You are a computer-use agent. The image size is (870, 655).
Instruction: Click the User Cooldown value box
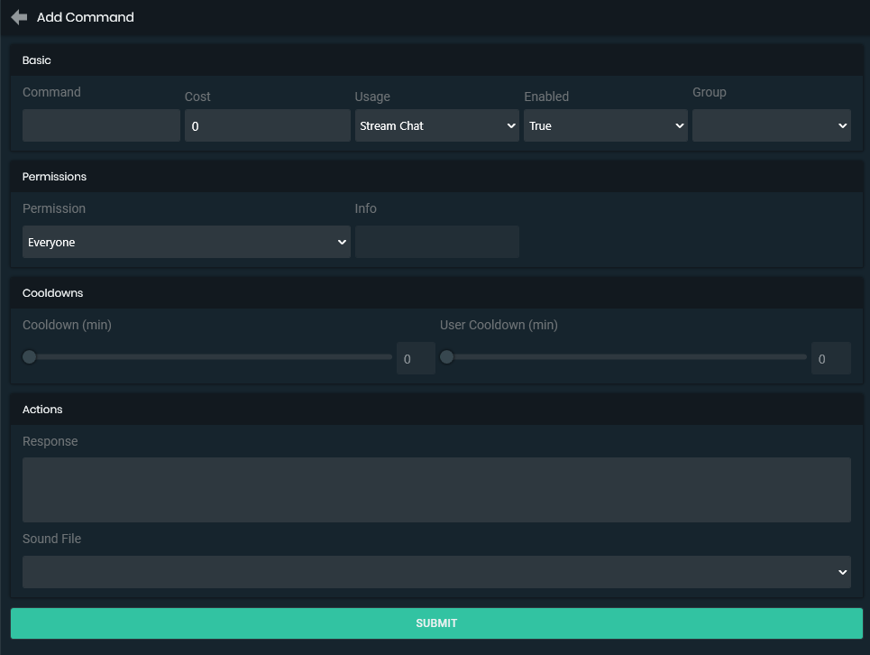(x=830, y=358)
